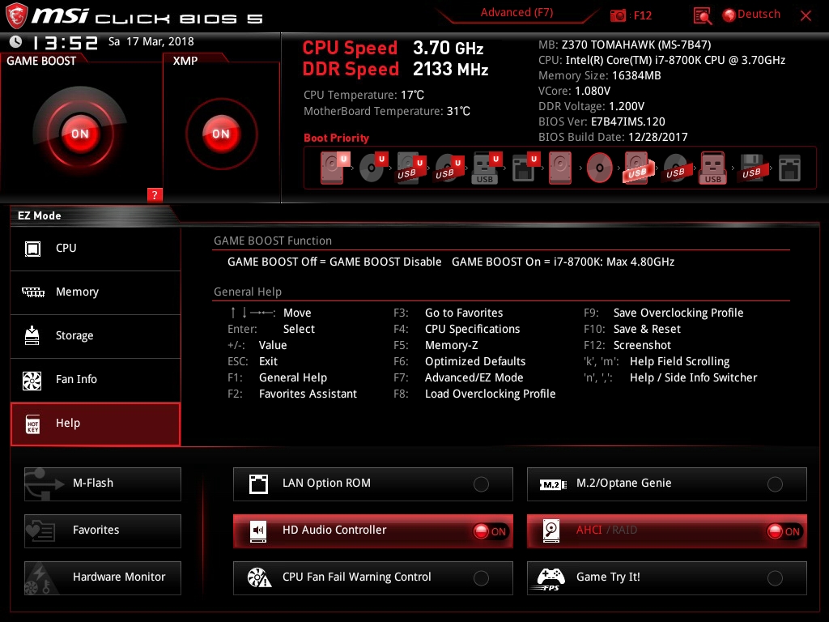Choose the UEFI USB key boot icon

487,168
